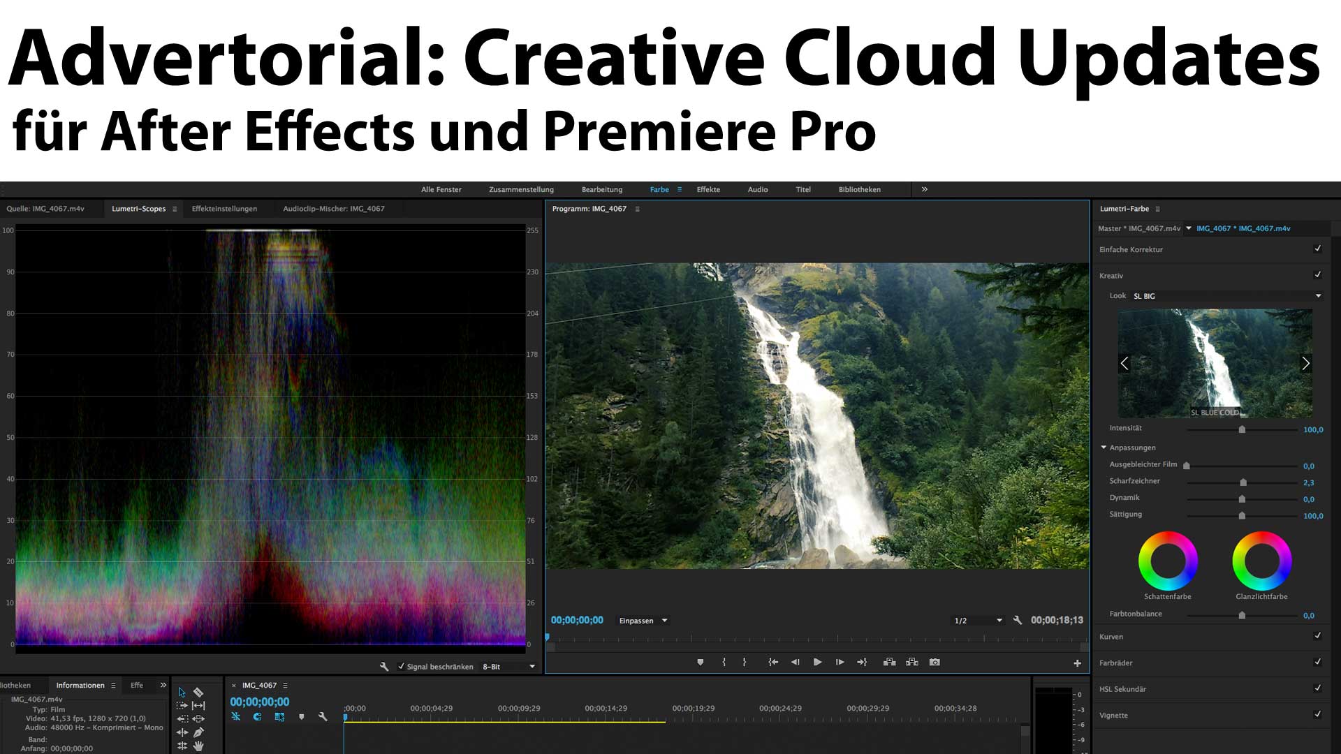The width and height of the screenshot is (1341, 754).
Task: Click next look arrow on preview thumbnail
Action: point(1305,363)
